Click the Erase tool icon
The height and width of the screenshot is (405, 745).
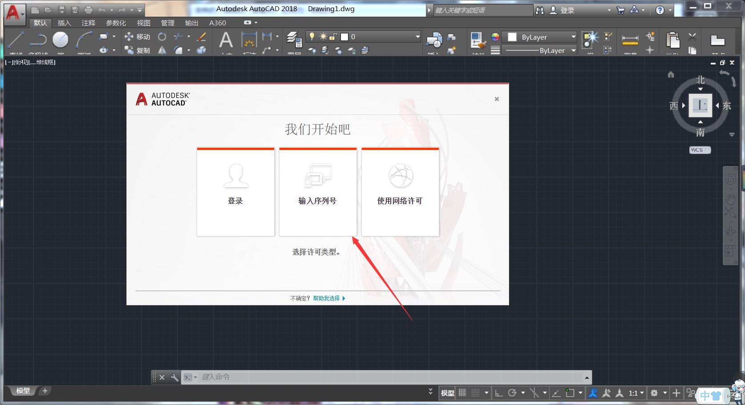[x=201, y=36]
